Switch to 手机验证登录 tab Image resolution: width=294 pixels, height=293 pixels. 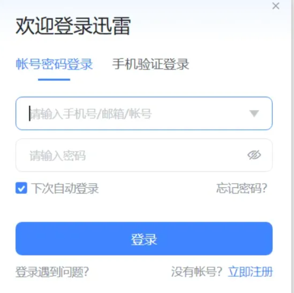150,64
